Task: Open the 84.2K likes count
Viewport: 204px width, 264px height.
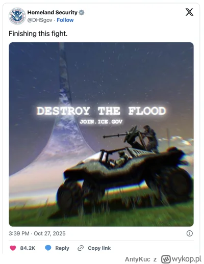Action: point(28,248)
